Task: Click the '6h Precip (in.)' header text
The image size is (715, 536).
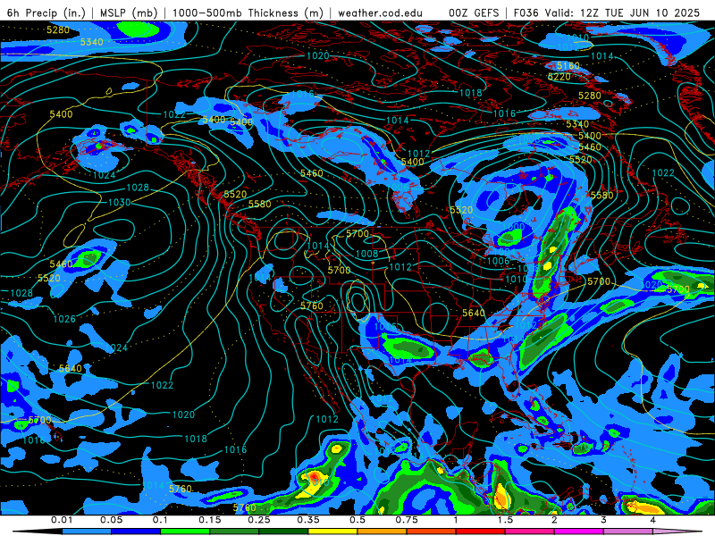Action: pyautogui.click(x=46, y=13)
